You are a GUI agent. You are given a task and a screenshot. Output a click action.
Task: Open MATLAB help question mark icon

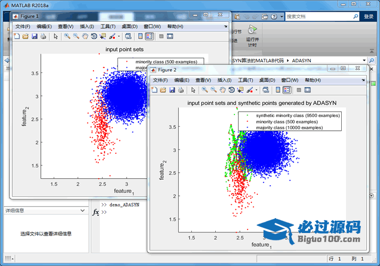[274, 16]
